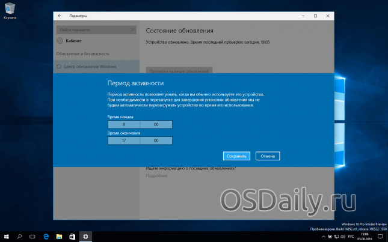This screenshot has height=242, width=388.
Task: Open the Store app from the taskbar
Action: click(x=72, y=236)
